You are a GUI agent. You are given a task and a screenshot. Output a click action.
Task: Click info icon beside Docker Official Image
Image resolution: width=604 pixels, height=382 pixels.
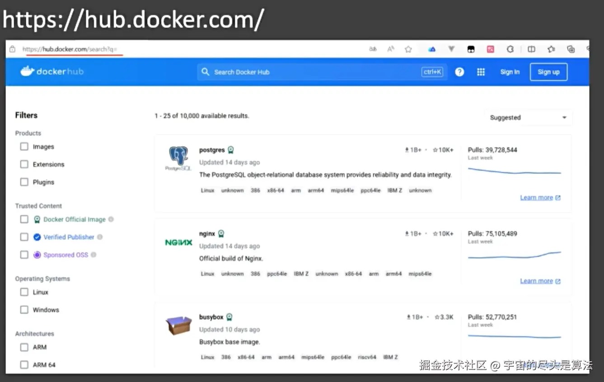111,219
